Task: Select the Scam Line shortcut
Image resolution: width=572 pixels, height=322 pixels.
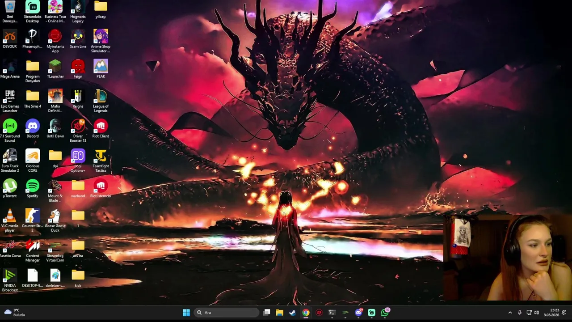Action: (78, 39)
